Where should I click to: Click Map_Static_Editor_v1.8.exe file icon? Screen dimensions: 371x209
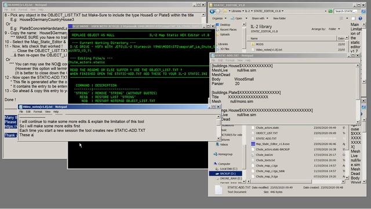click(x=253, y=144)
